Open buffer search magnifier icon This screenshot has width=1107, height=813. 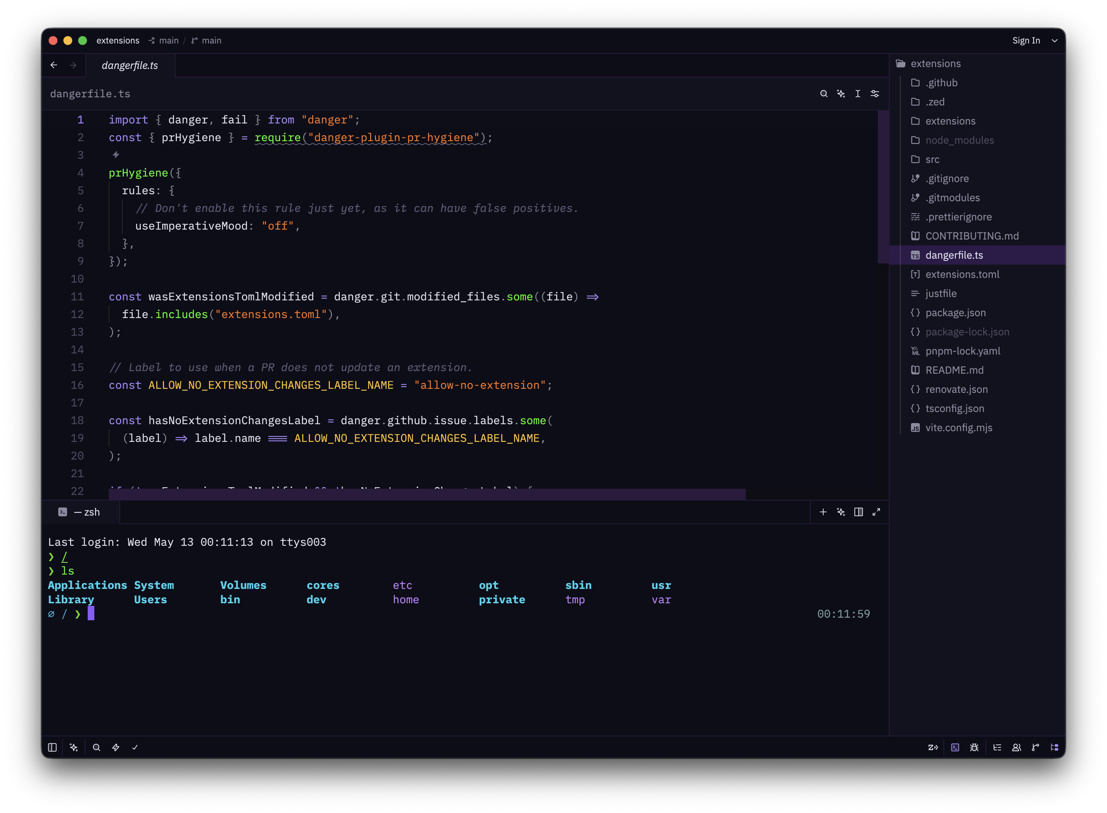(x=824, y=94)
